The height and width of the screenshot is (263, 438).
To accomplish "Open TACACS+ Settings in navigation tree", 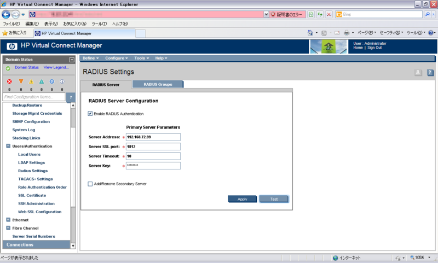I will pyautogui.click(x=35, y=179).
